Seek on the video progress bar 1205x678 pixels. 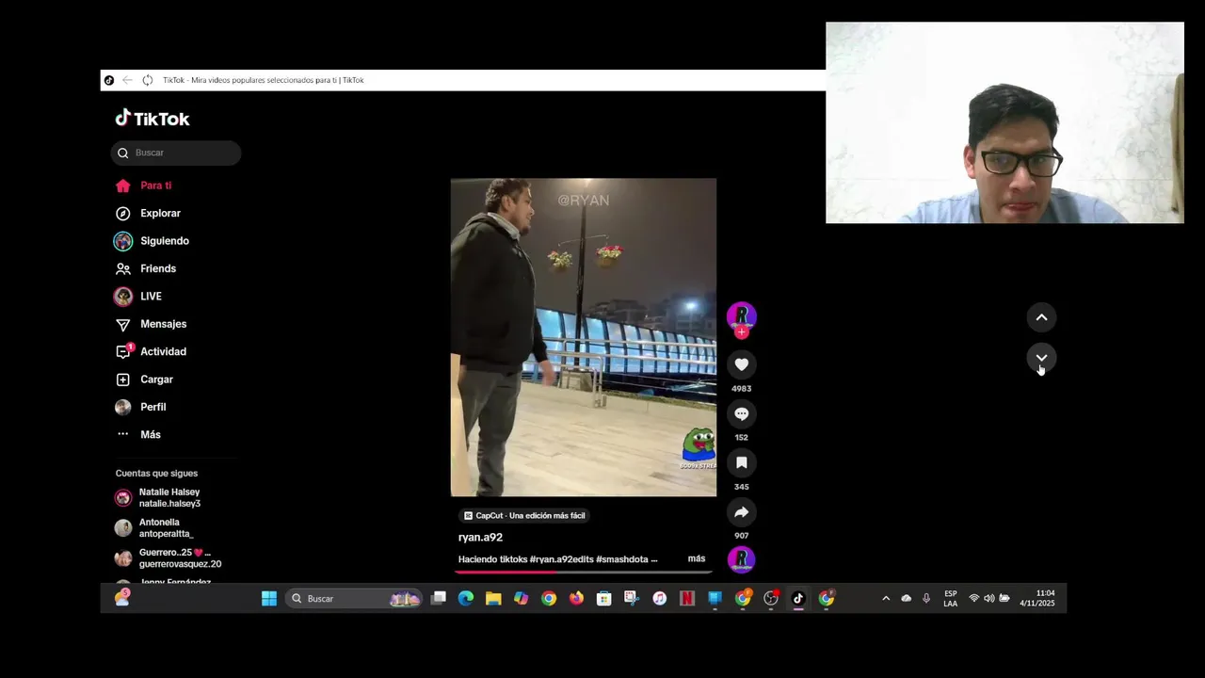584,572
